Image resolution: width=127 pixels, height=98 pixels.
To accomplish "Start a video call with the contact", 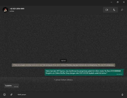I will click(x=107, y=10).
